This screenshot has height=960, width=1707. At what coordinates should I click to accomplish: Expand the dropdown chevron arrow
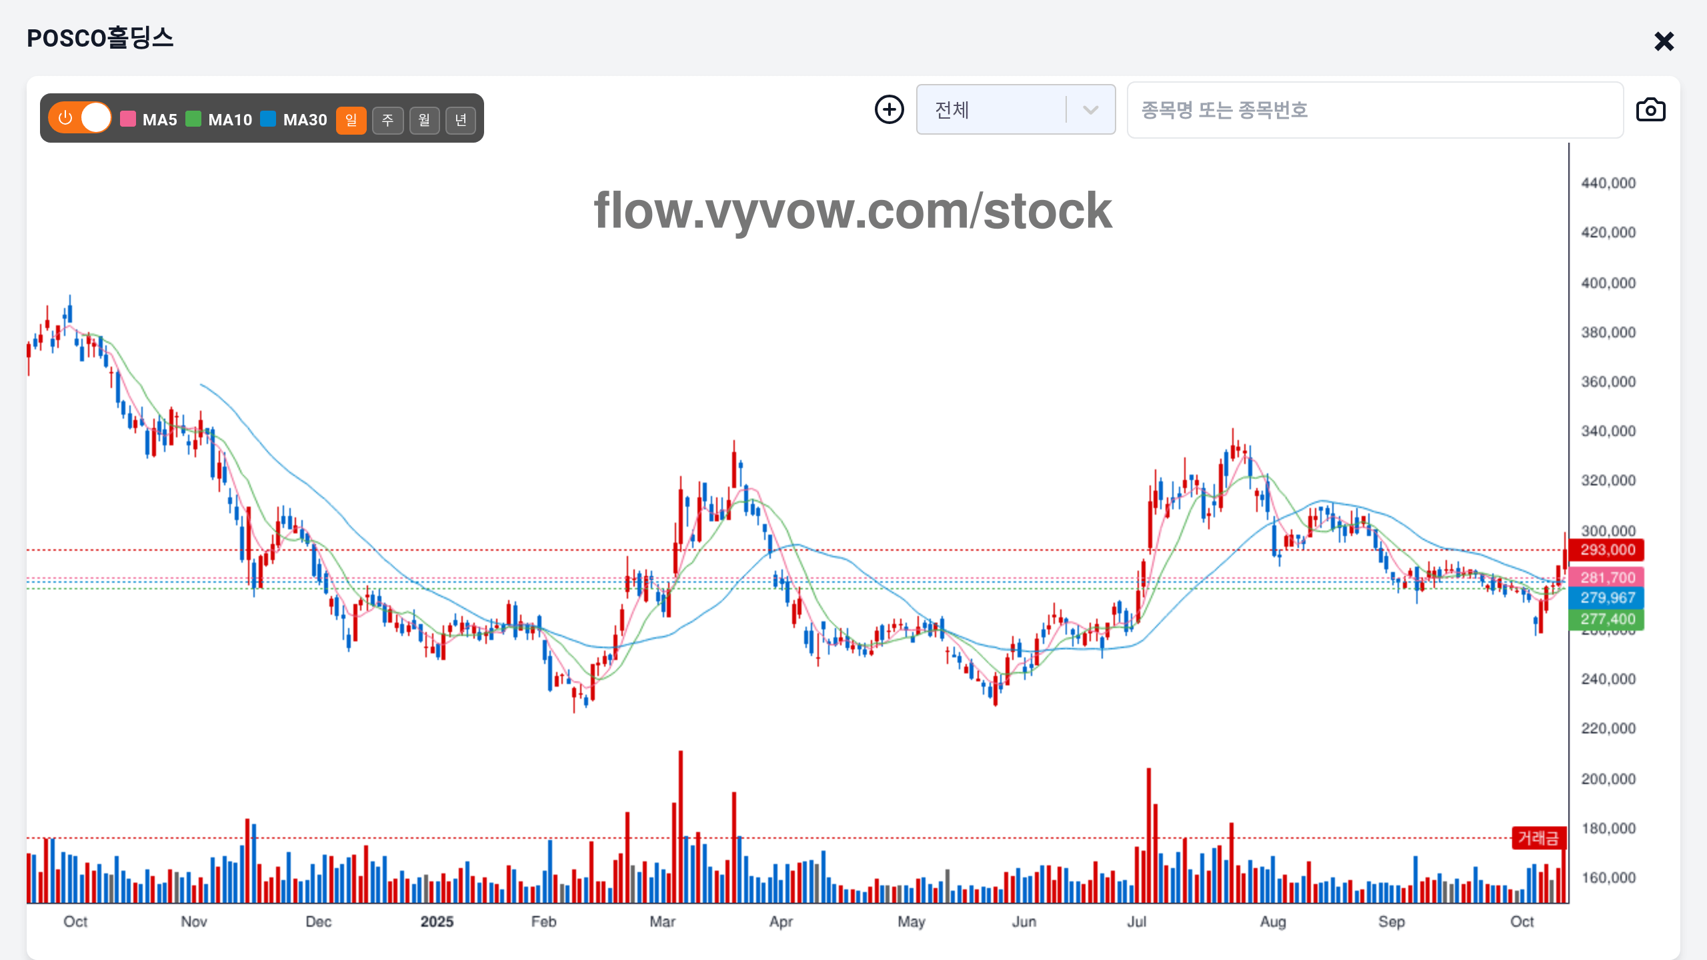coord(1090,110)
